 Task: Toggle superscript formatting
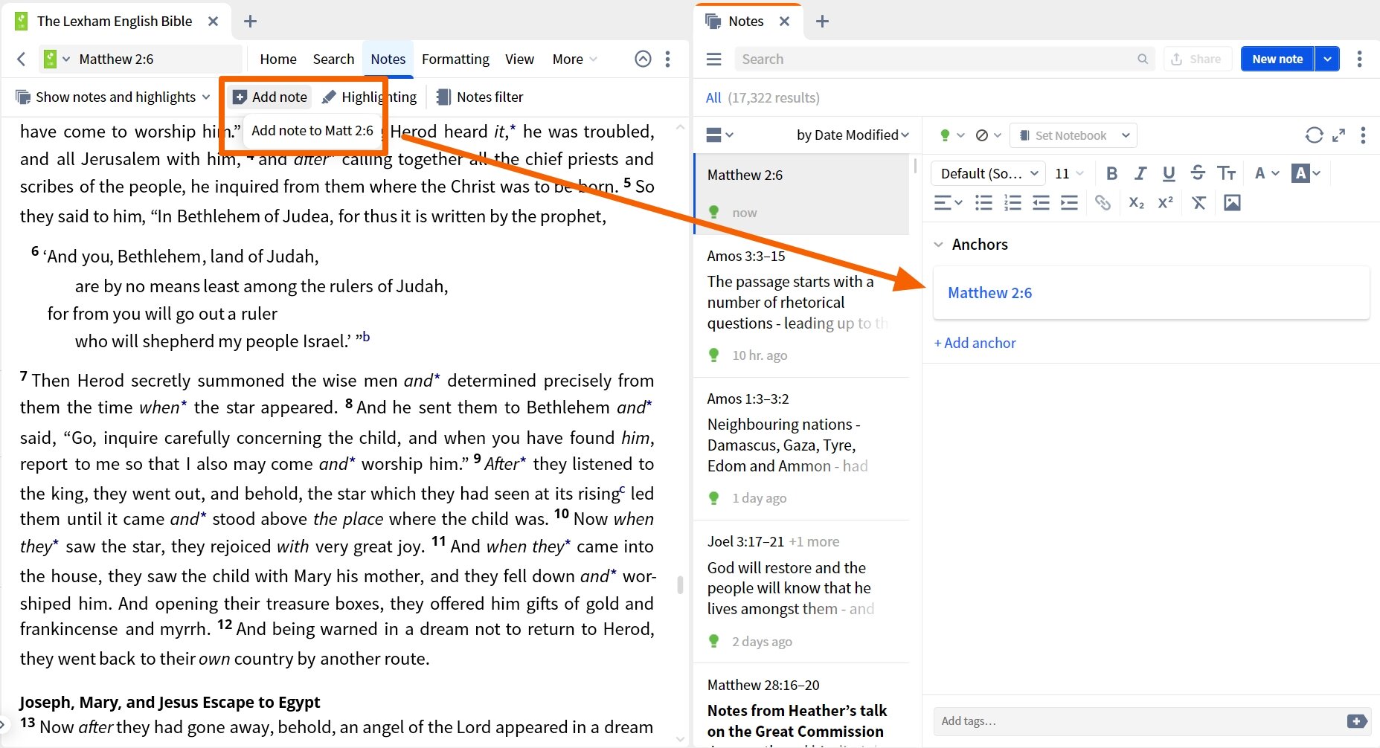pyautogui.click(x=1165, y=202)
